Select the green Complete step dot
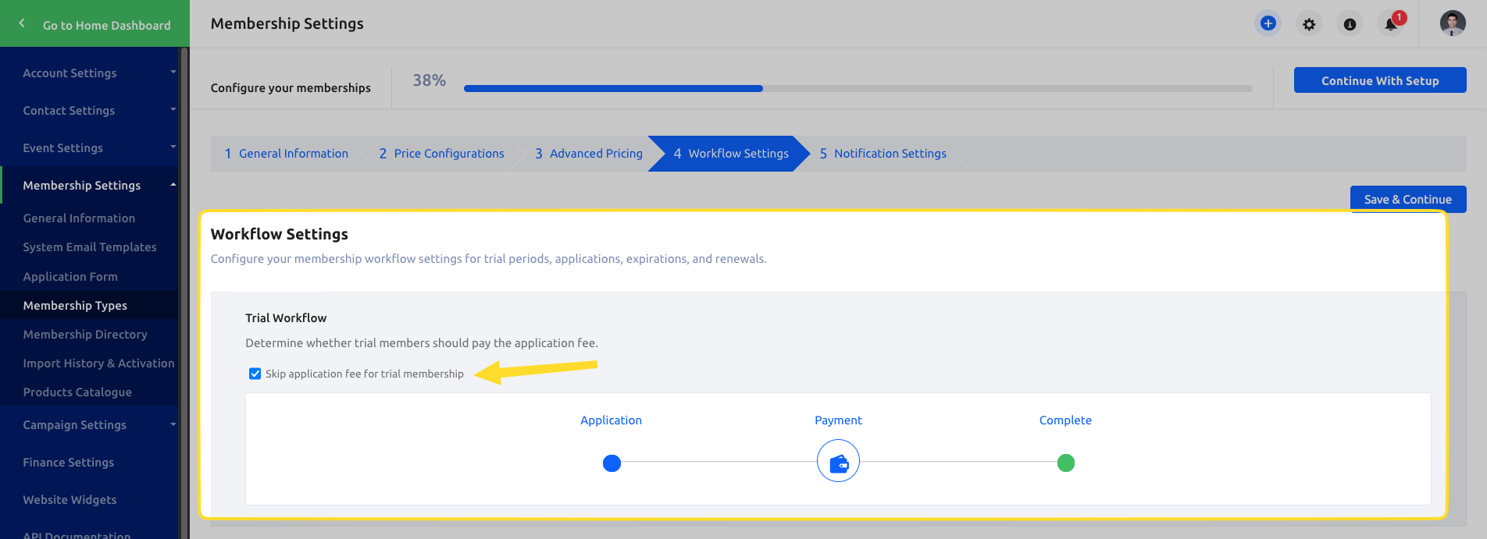 (x=1065, y=463)
